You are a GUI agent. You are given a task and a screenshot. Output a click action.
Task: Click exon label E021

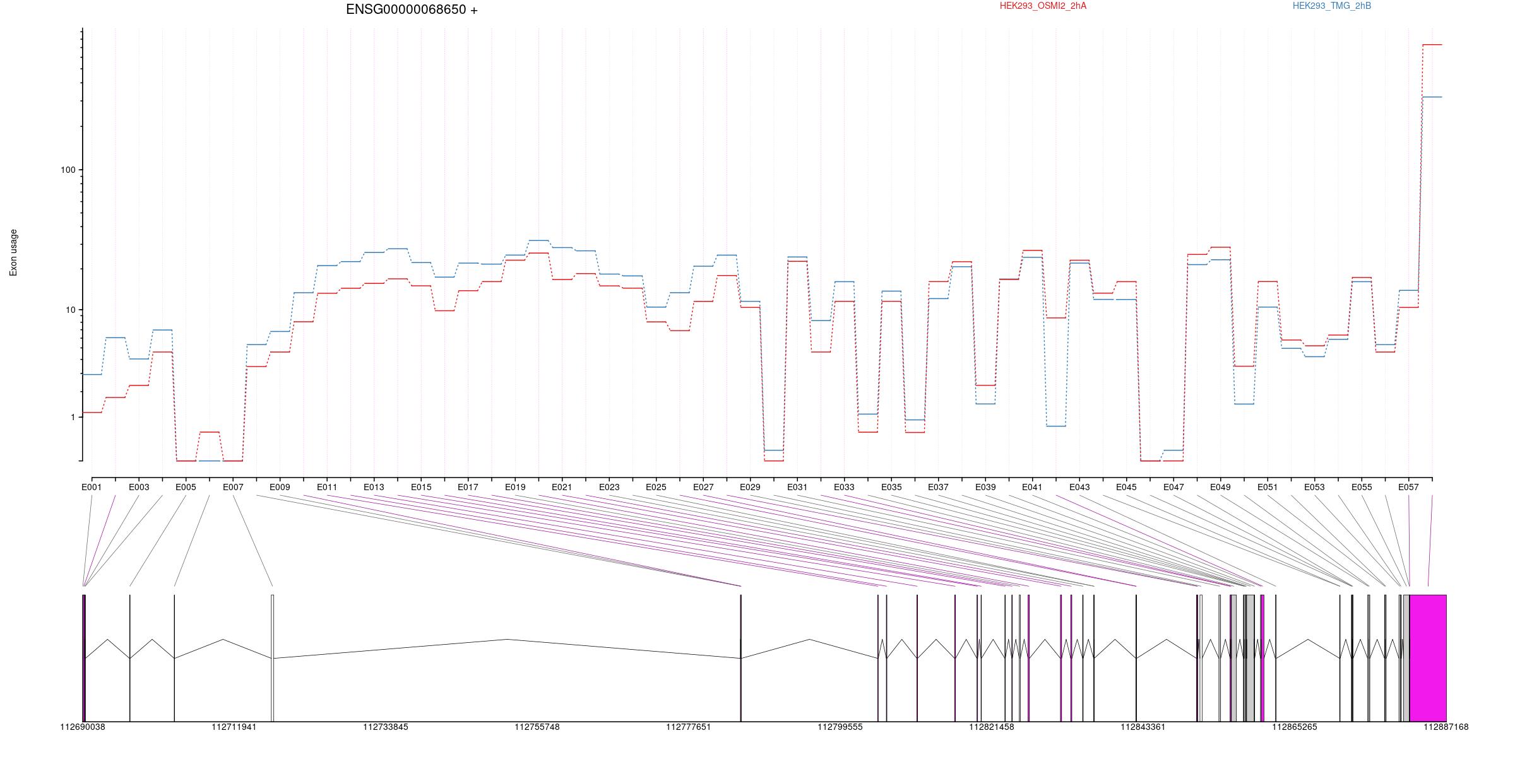coord(562,487)
